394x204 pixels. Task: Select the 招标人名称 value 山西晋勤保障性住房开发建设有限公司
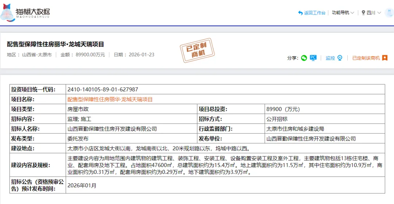click(112, 129)
